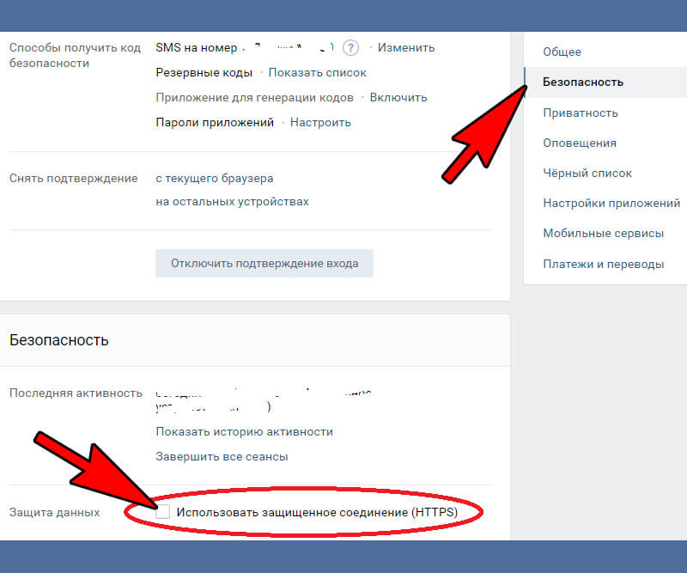
Task: Click the 'Снять подтверждение' label
Action: 74,178
